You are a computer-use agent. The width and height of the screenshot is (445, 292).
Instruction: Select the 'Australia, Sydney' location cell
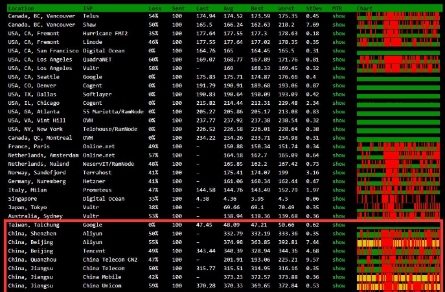(x=36, y=216)
